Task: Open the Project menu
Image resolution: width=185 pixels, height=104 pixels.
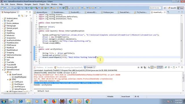Action: [42, 4]
